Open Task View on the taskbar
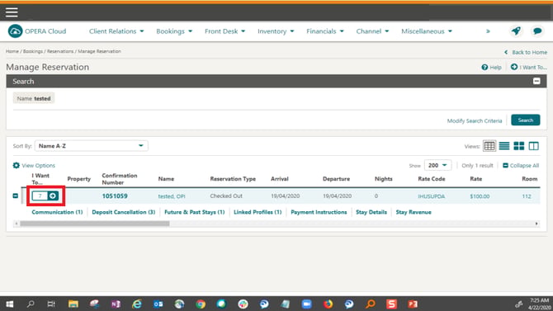This screenshot has width=553, height=311. tap(51, 304)
